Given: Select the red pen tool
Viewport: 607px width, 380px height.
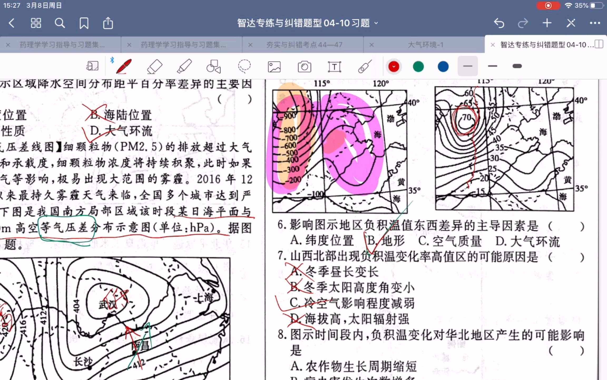Looking at the screenshot, I should (124, 66).
